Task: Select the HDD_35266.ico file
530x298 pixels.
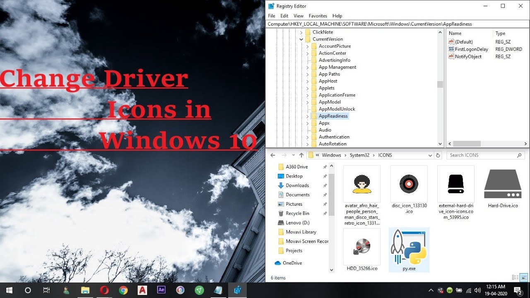Action: click(362, 249)
